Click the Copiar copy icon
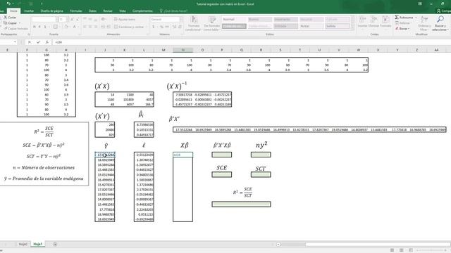Screen dimensions: 451x253 coord(5,23)
